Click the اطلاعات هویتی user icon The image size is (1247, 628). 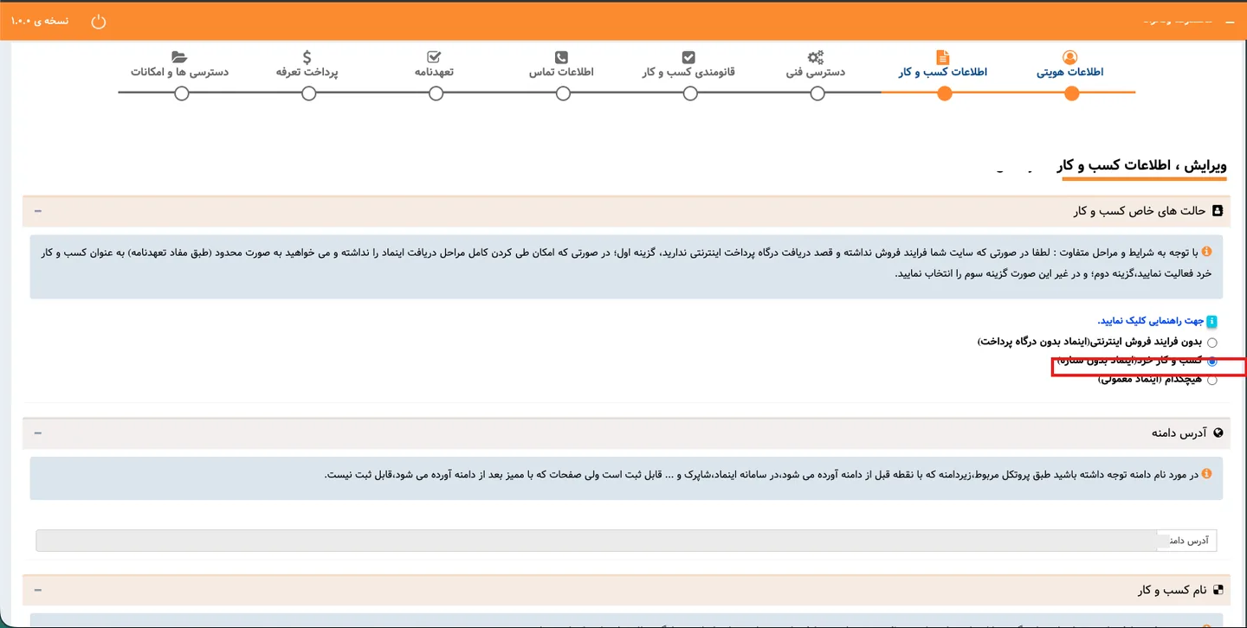(1070, 58)
